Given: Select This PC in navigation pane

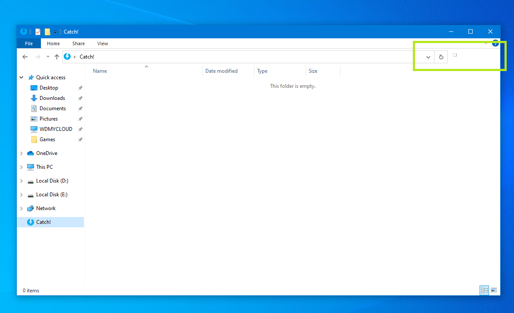Looking at the screenshot, I should tap(44, 167).
